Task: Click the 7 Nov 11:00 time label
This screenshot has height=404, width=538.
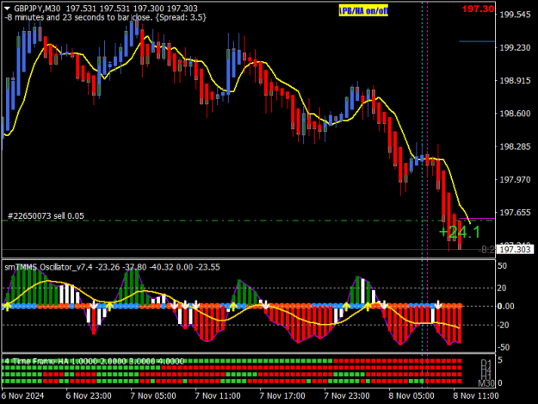Action: tap(218, 395)
